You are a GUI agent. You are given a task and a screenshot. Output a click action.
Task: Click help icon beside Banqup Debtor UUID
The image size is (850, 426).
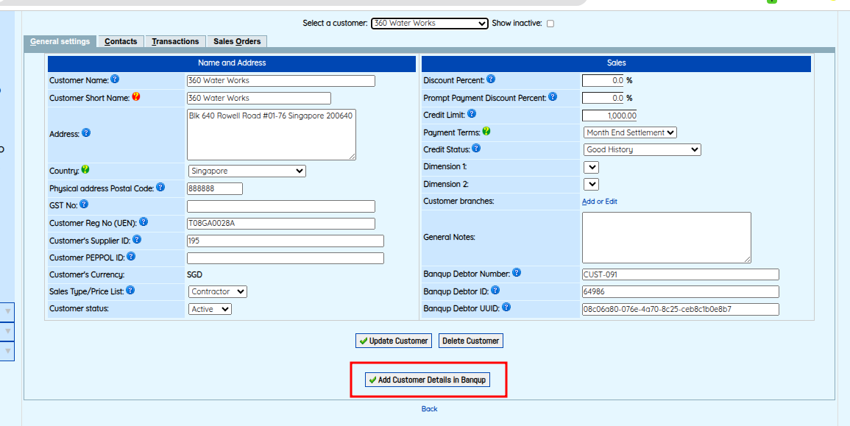point(506,308)
